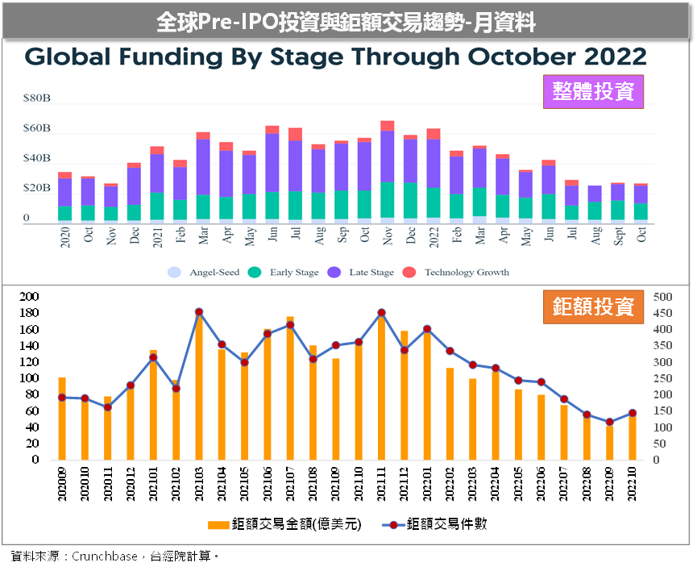The height and width of the screenshot is (571, 697).
Task: Select the purple 整體投資 label box
Action: [593, 92]
